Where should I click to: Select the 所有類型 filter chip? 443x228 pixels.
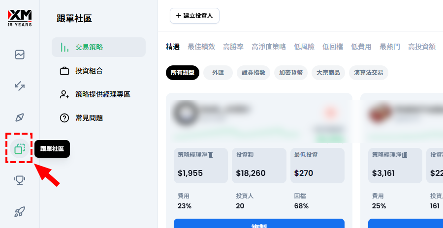(x=183, y=73)
